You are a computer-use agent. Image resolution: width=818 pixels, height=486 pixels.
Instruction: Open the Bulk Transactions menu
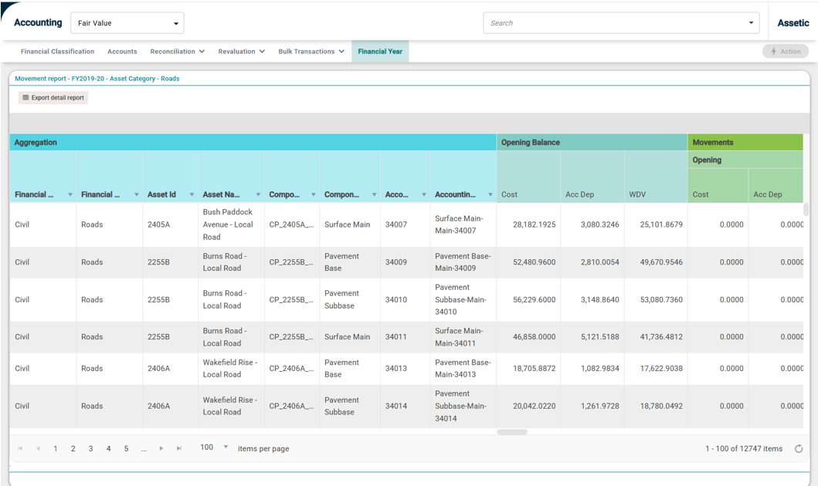pyautogui.click(x=311, y=52)
